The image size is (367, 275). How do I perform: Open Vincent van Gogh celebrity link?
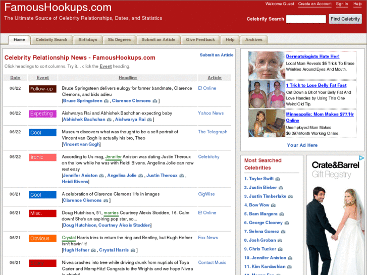click(x=81, y=144)
